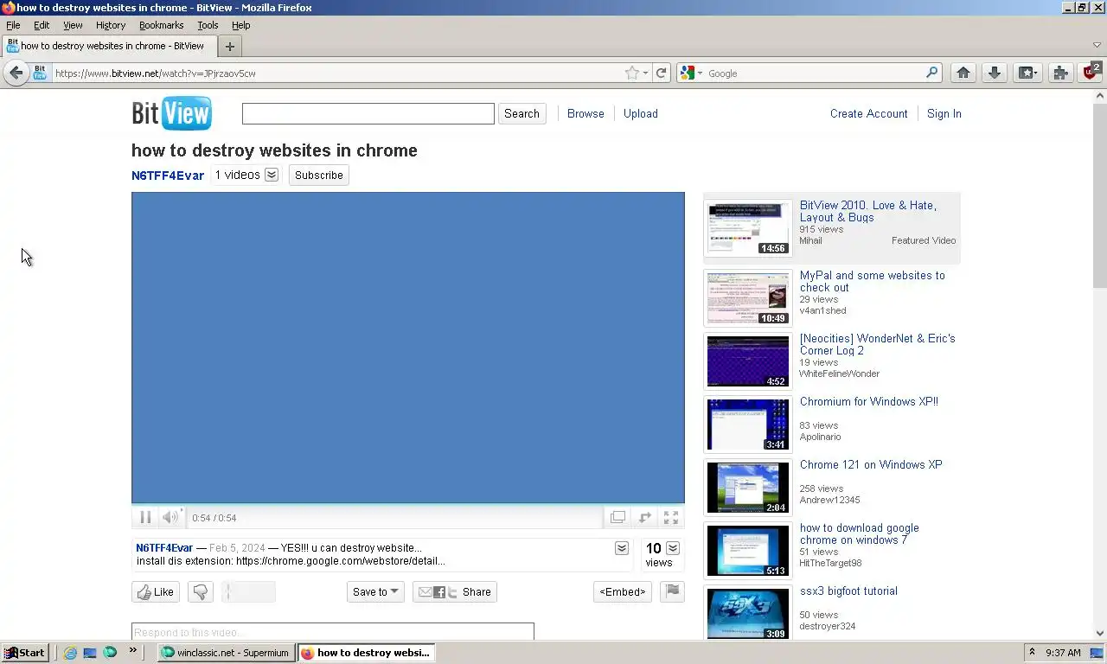Open the Edit menu
Viewport: 1107px width, 664px height.
point(42,25)
